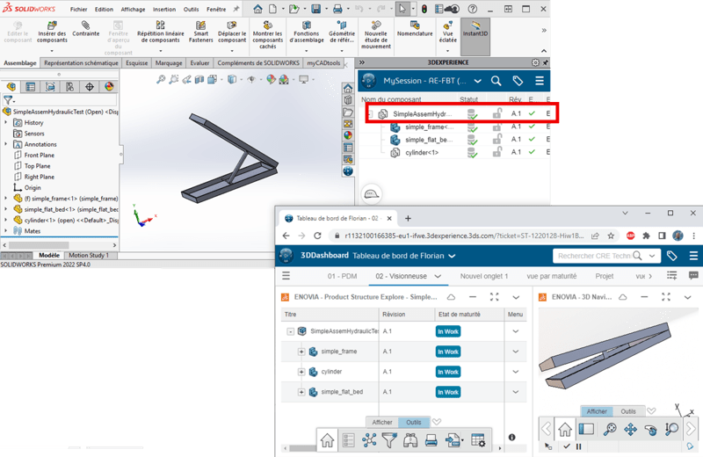Click the Nomenclature tool
The image size is (703, 457).
tap(415, 29)
